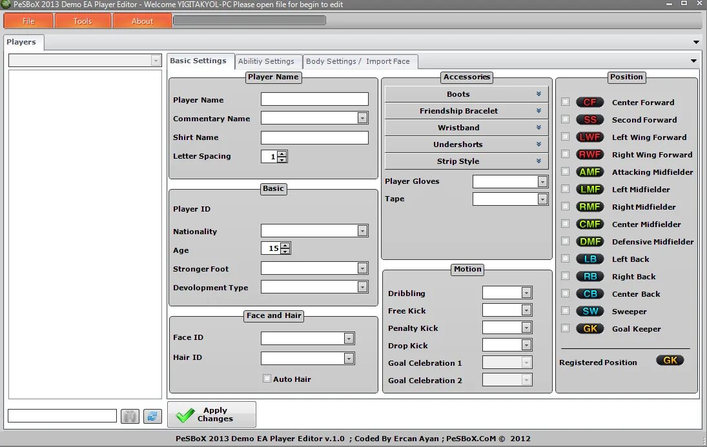Viewport: 707px width, 447px height.
Task: Open the Tools menu
Action: pos(83,21)
